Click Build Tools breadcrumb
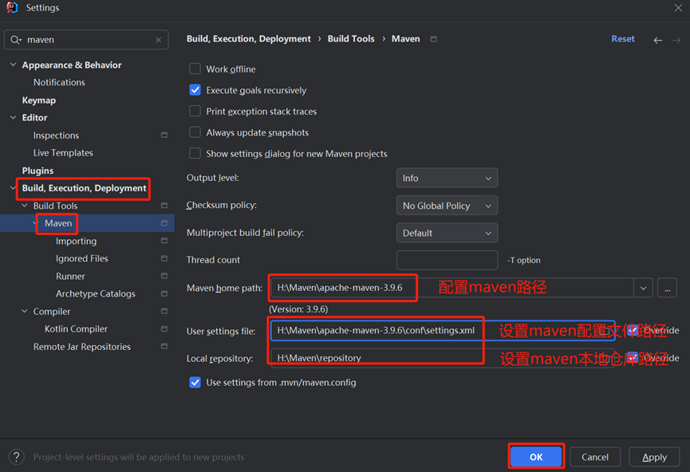 (351, 39)
